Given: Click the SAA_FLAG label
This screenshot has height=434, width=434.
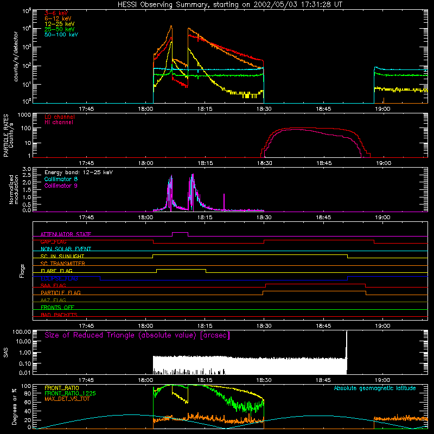Looking at the screenshot, I should click(53, 286).
